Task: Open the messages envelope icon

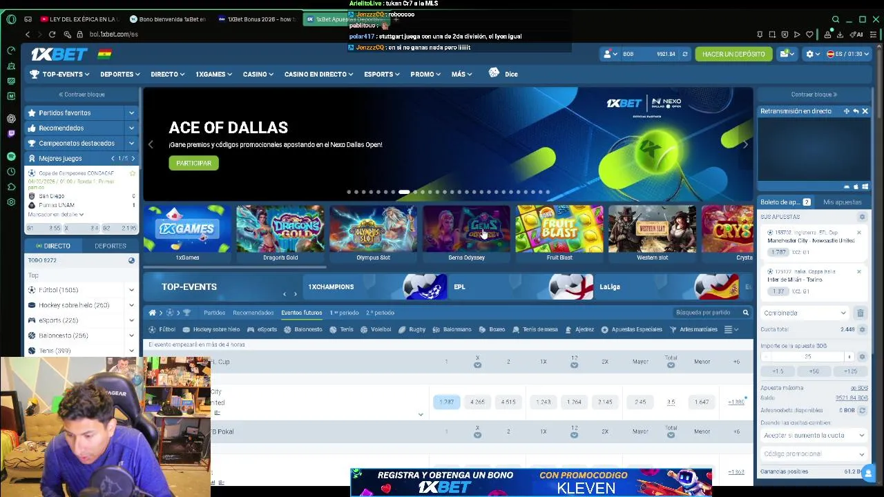Action: point(785,54)
